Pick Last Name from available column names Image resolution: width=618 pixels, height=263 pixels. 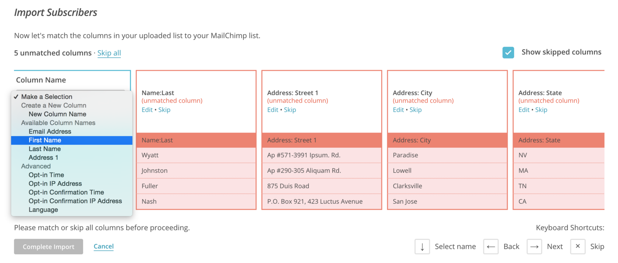44,149
